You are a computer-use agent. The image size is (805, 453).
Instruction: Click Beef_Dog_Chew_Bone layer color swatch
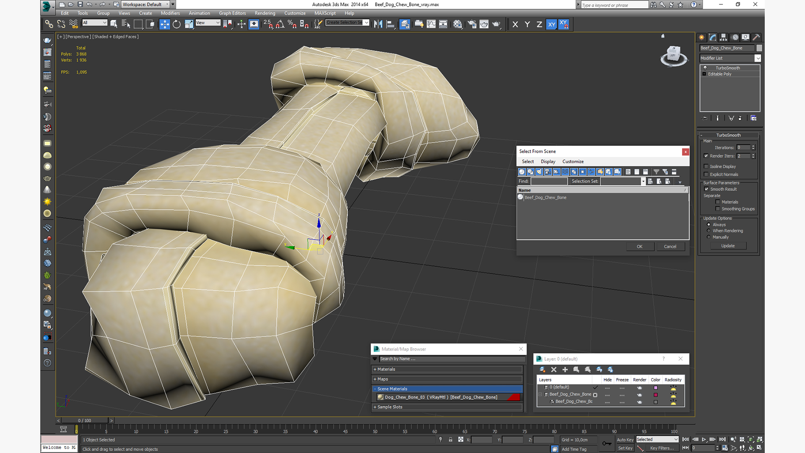pyautogui.click(x=656, y=395)
